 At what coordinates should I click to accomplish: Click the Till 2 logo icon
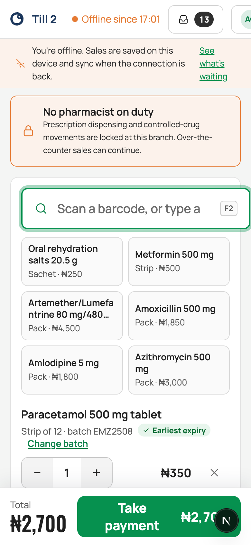tap(17, 19)
